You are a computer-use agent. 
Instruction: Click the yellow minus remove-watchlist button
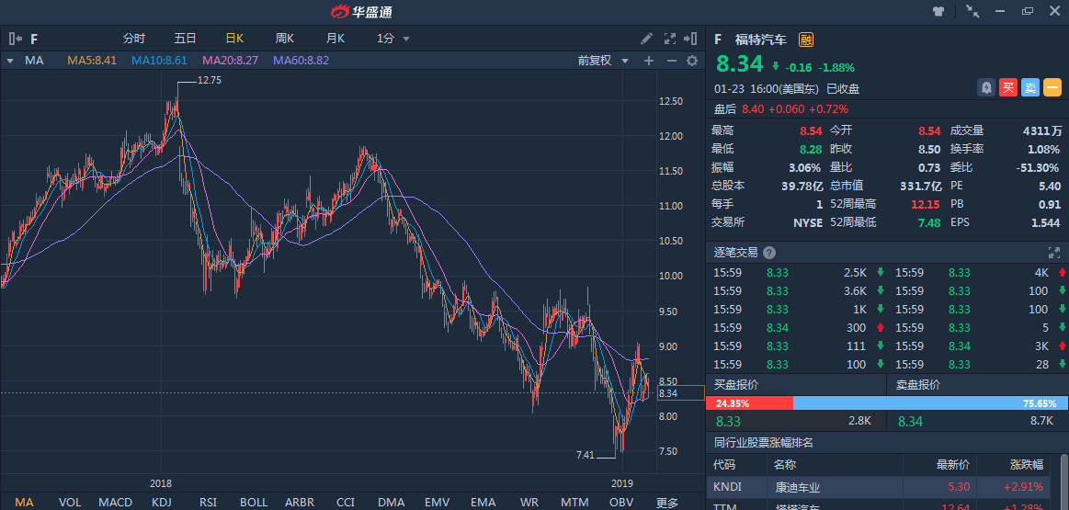[x=1052, y=87]
